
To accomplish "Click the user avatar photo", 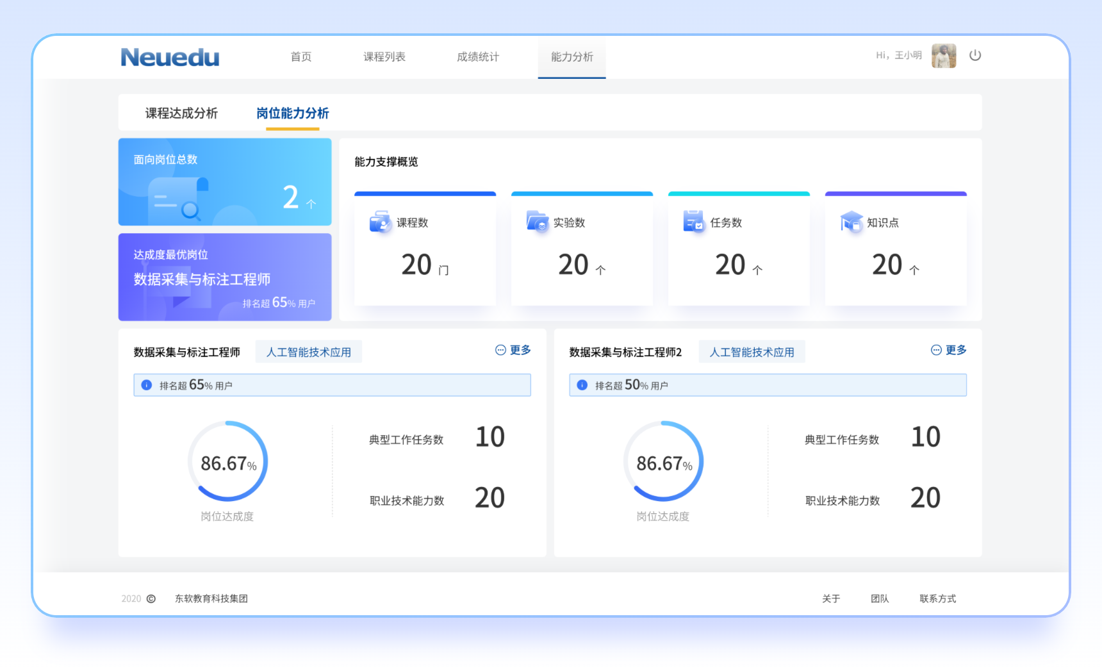I will click(x=944, y=56).
